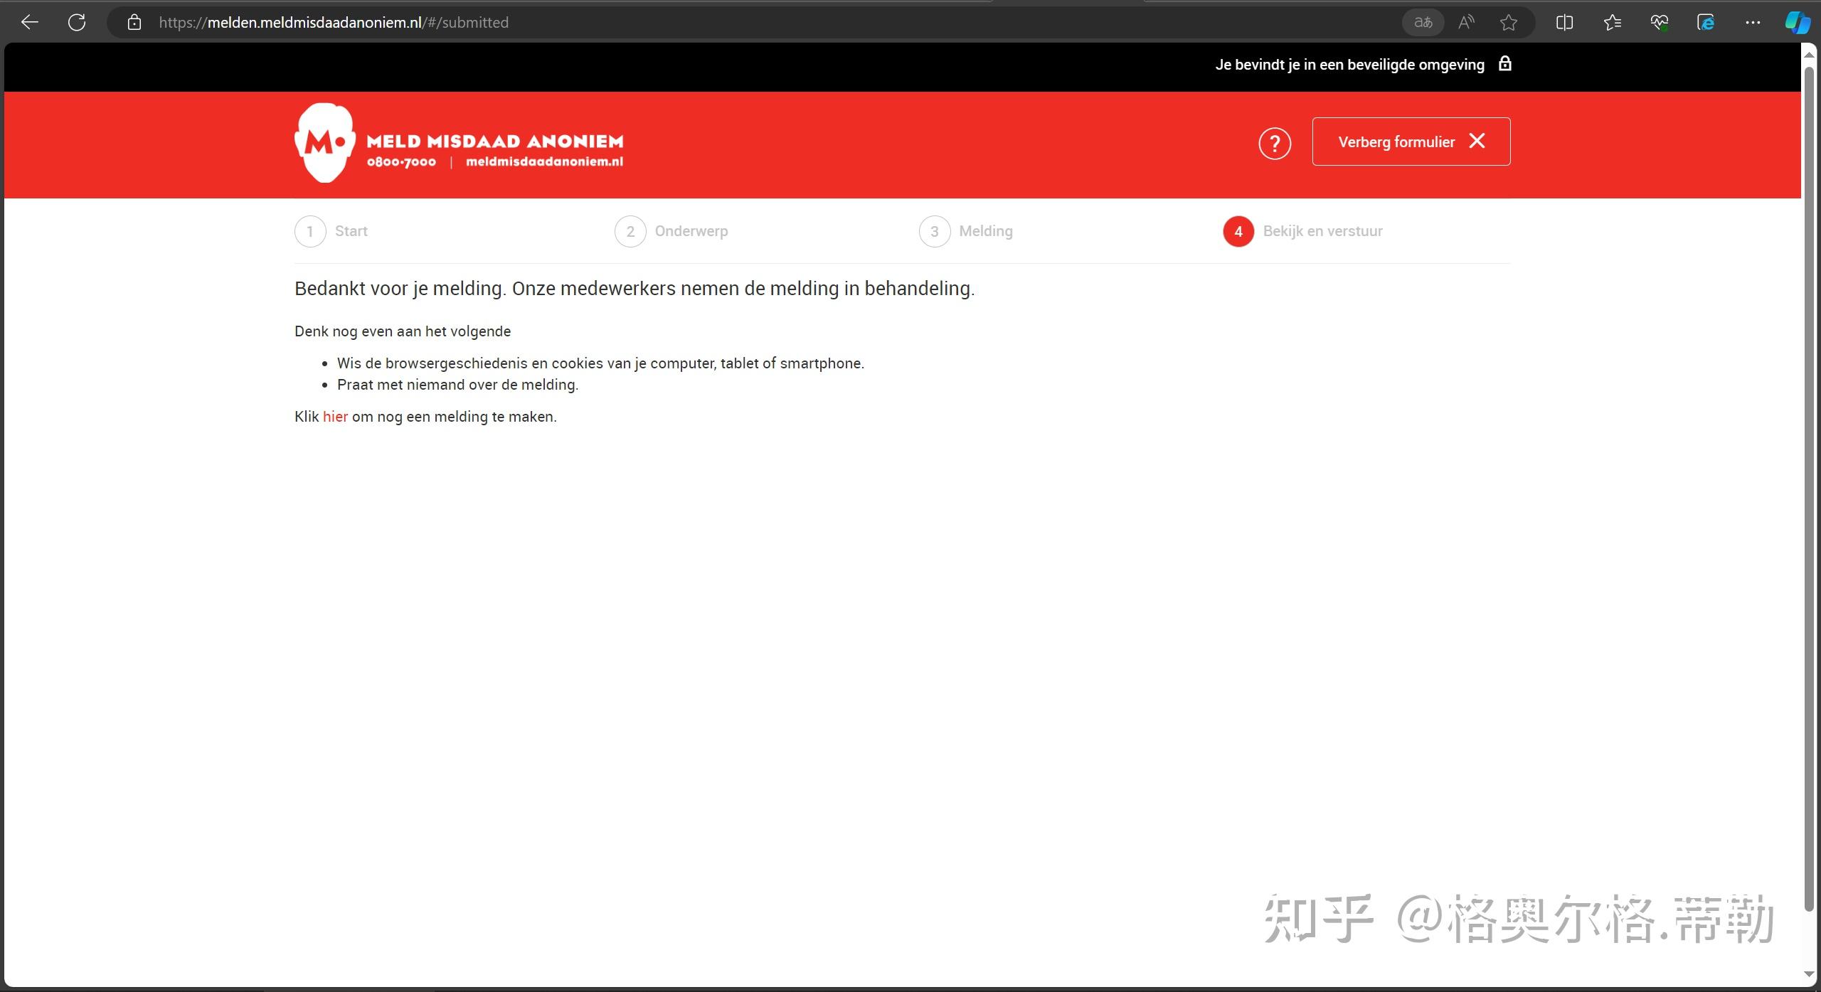Click the 'hier' link for new report
The width and height of the screenshot is (1821, 992).
pos(335,417)
